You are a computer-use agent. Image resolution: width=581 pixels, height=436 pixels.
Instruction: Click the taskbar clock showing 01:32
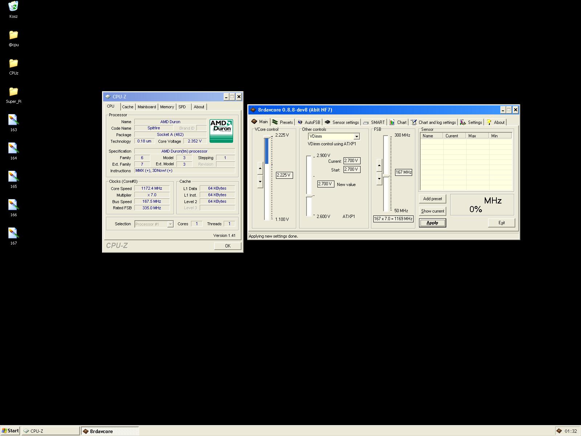[570, 431]
